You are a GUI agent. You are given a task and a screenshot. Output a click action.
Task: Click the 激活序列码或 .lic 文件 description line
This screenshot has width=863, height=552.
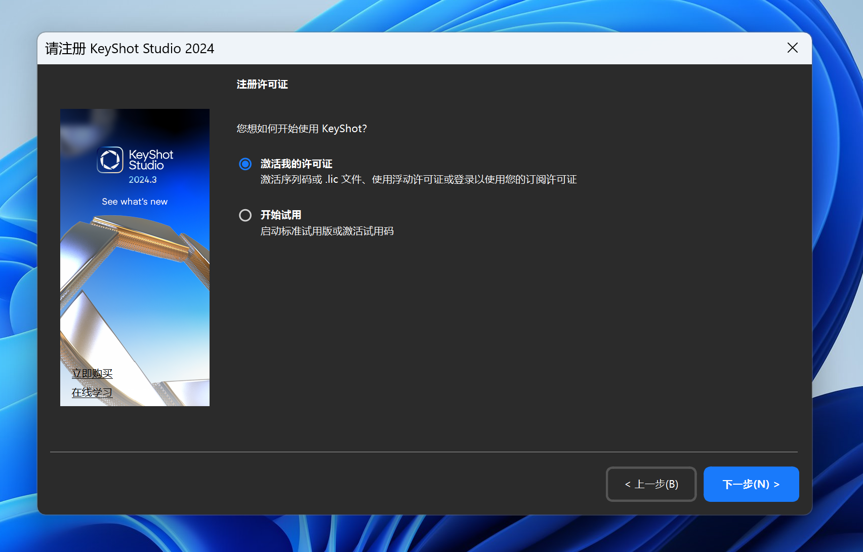pyautogui.click(x=418, y=180)
